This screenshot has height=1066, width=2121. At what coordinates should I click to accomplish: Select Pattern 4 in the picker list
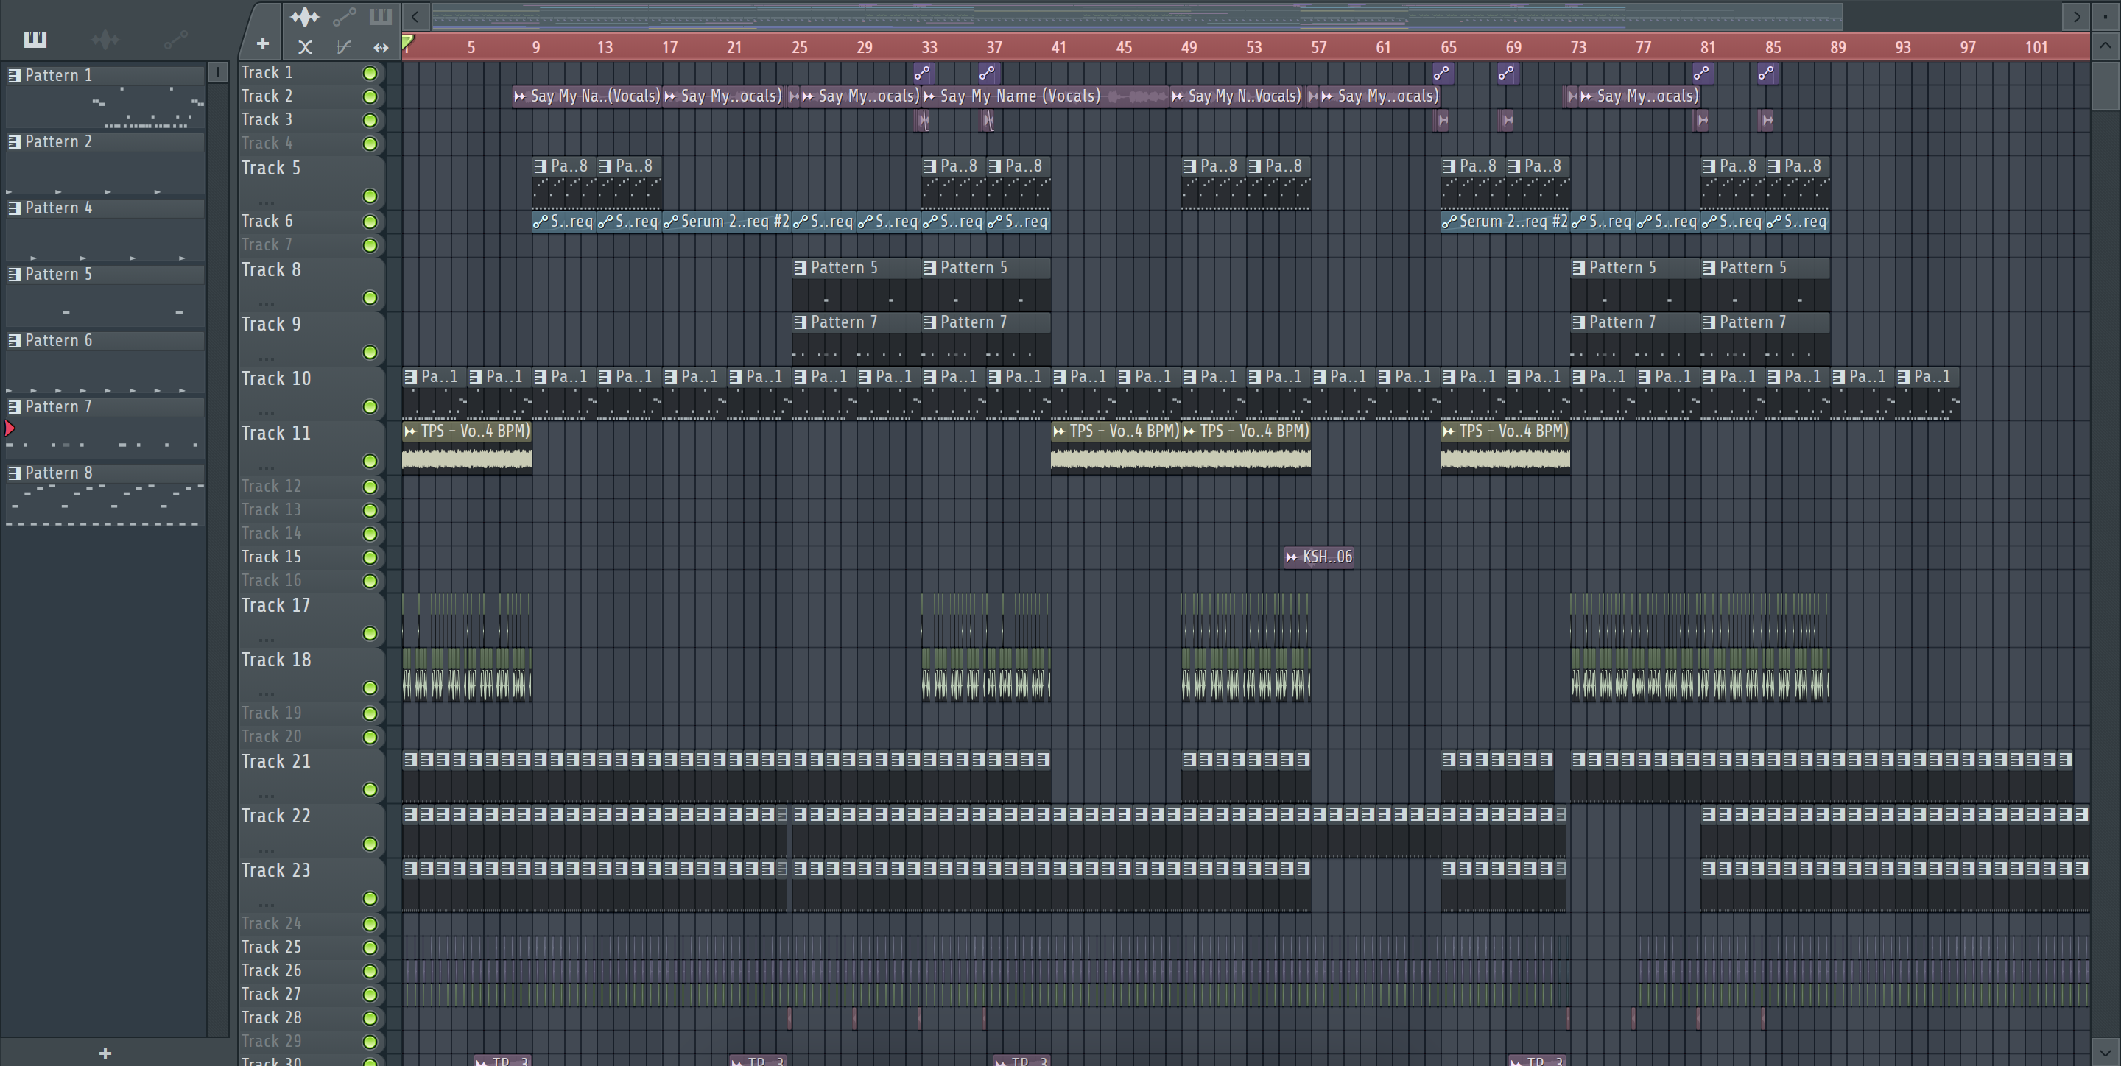(x=105, y=208)
